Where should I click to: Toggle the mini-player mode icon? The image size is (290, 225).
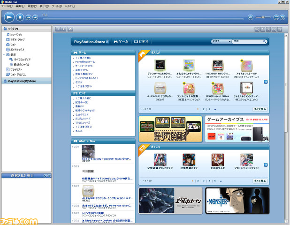click(x=276, y=17)
